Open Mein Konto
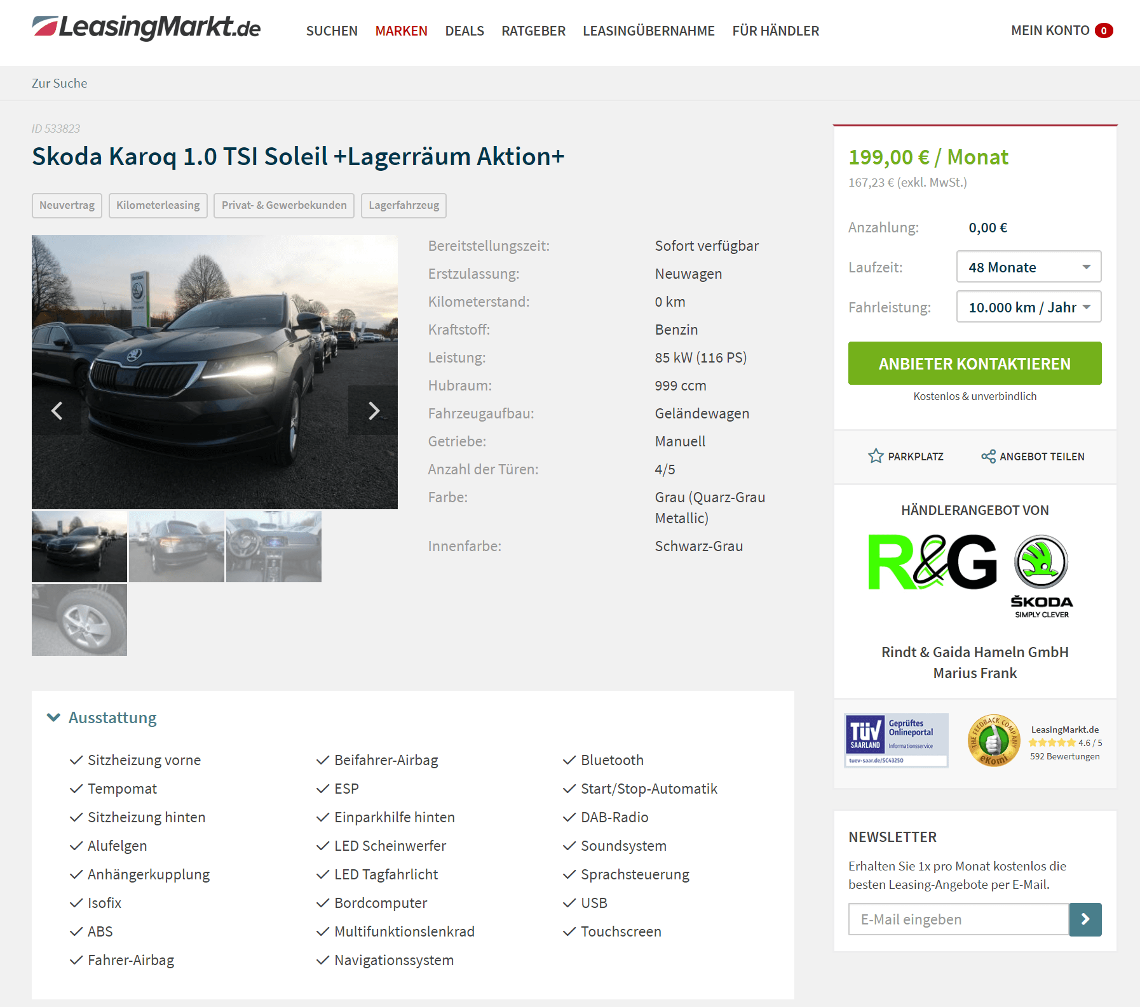 click(1050, 30)
